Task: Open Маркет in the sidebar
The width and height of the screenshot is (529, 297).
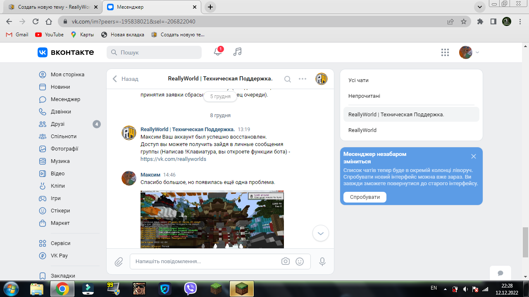Action: (60, 223)
